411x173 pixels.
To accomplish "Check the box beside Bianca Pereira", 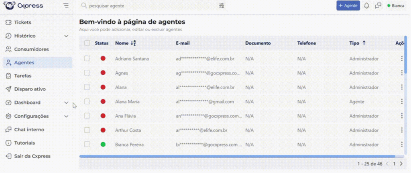I will click(x=87, y=144).
